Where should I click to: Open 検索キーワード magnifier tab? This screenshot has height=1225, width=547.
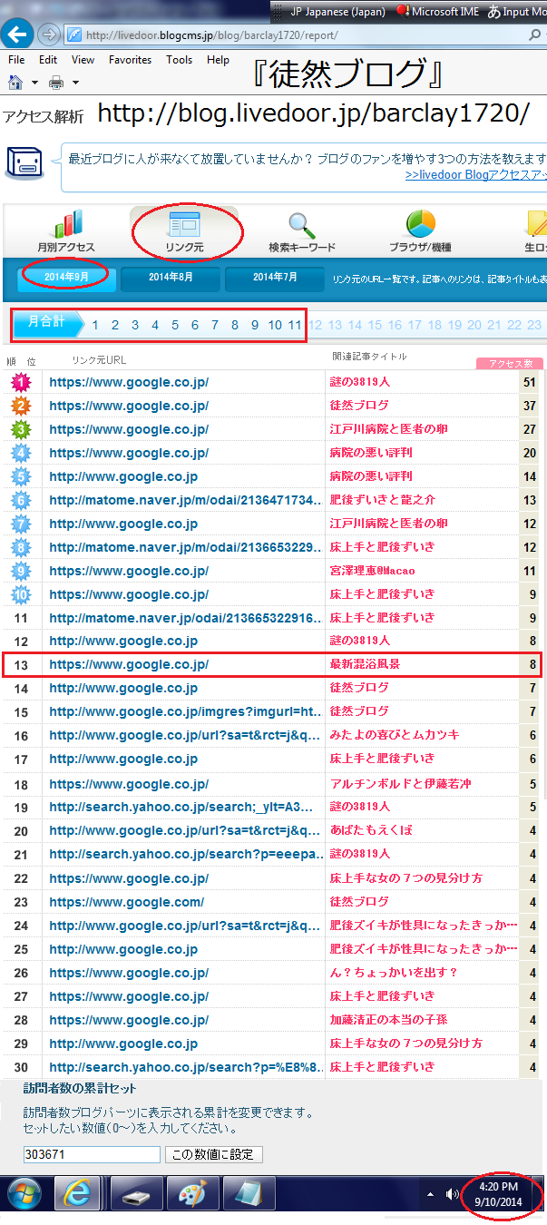(302, 232)
